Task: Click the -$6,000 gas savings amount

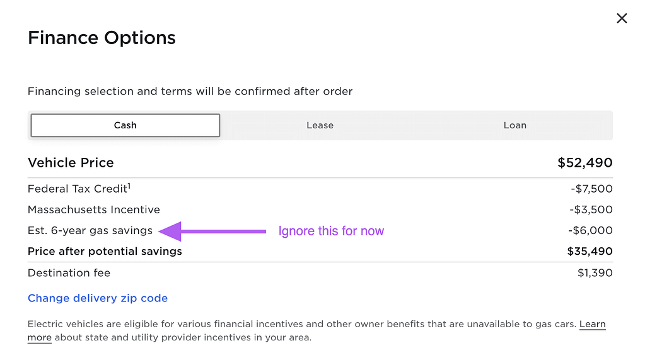Action: [590, 230]
